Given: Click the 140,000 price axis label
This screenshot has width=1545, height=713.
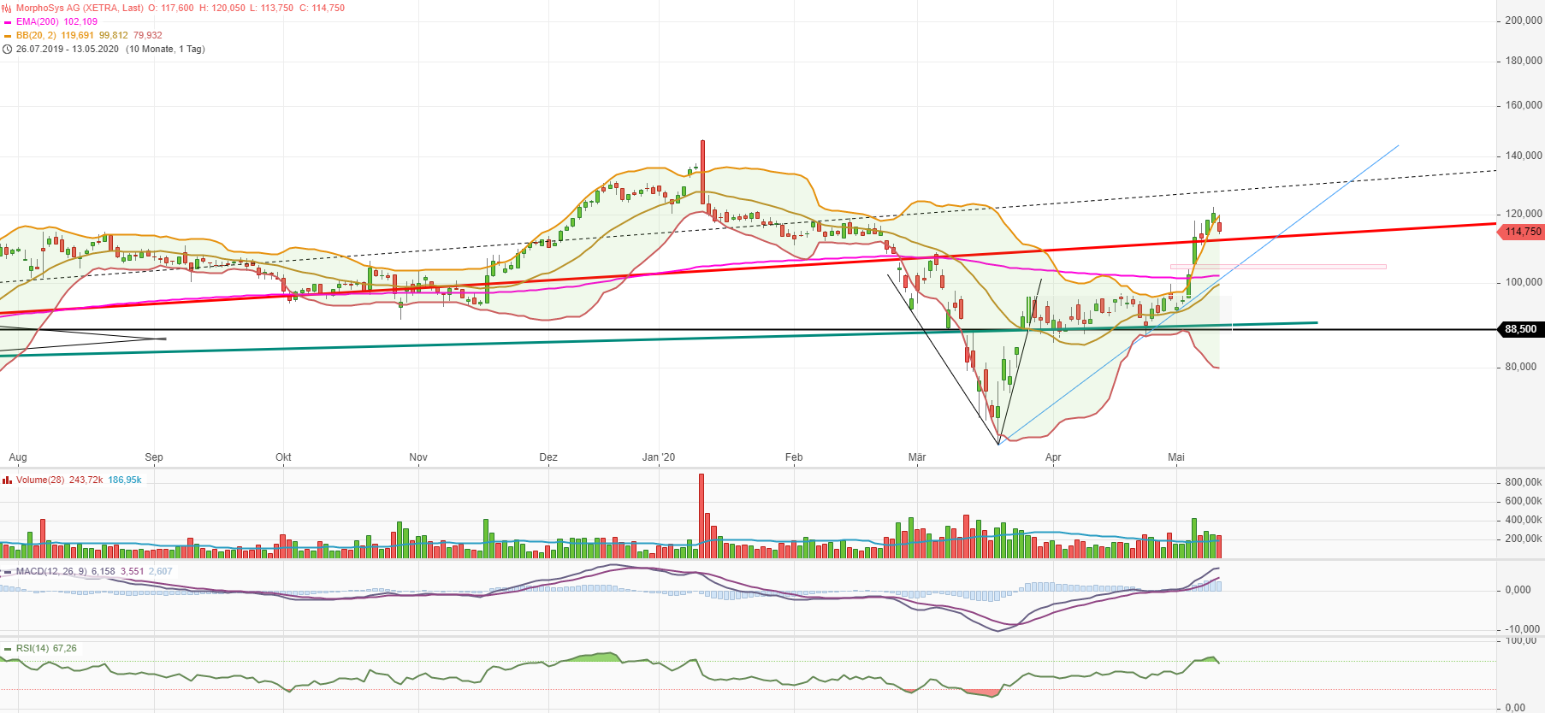Looking at the screenshot, I should [x=1524, y=156].
